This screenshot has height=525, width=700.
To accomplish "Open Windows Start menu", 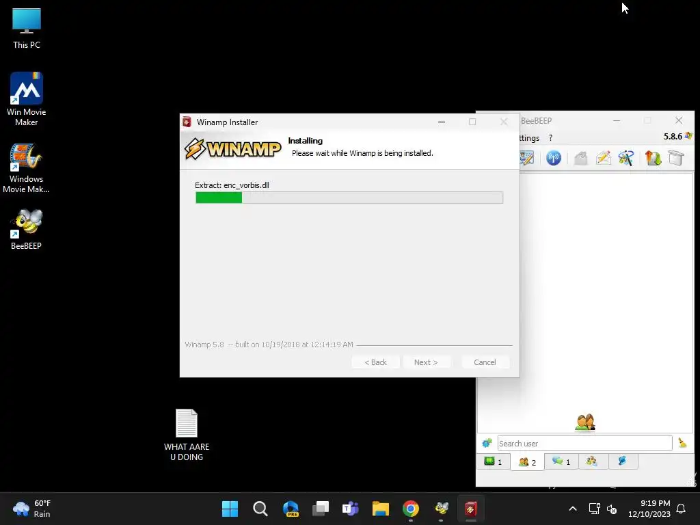I will point(230,509).
